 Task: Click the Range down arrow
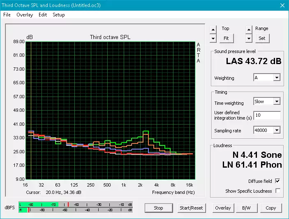coord(249,38)
